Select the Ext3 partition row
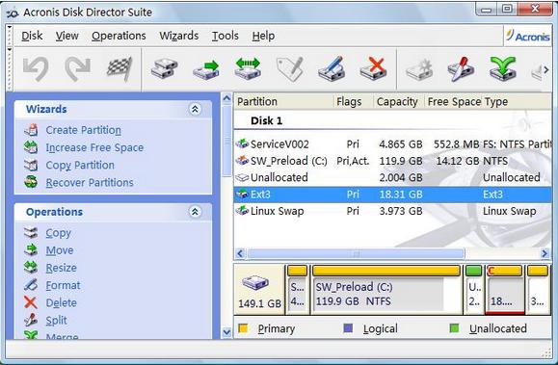The width and height of the screenshot is (558, 365). click(x=392, y=195)
